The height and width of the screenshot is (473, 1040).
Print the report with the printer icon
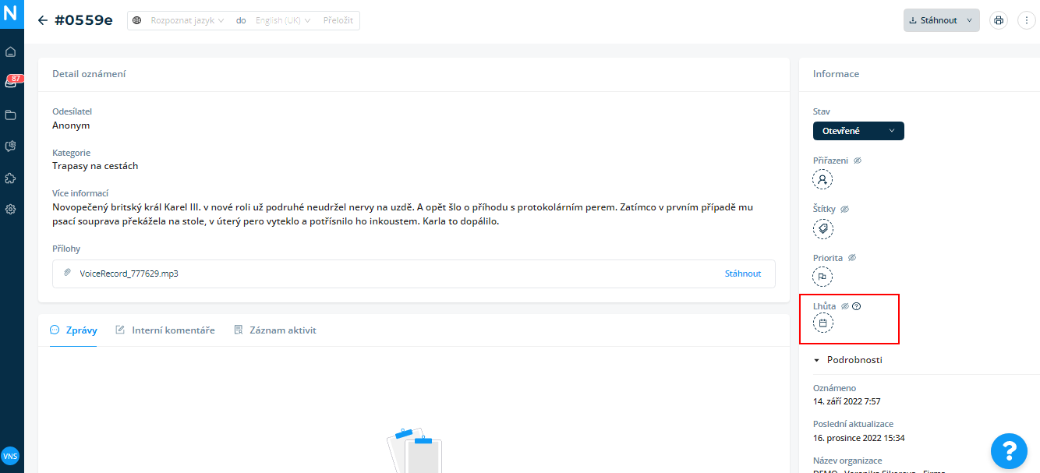[999, 20]
